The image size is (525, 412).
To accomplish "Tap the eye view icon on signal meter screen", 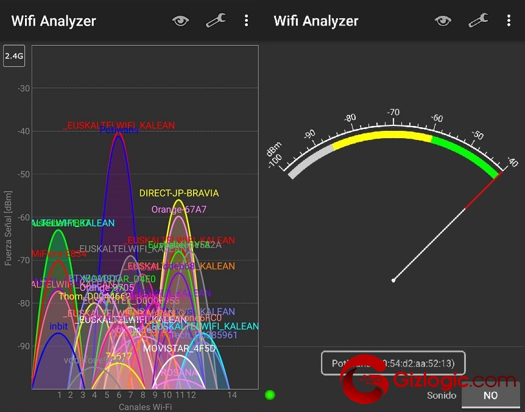I will tap(443, 21).
